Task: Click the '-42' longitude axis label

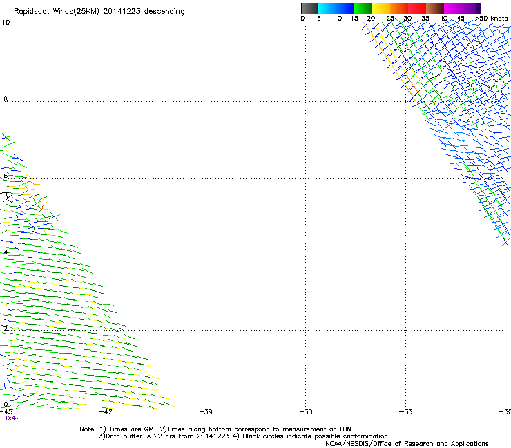Action: 106,412
